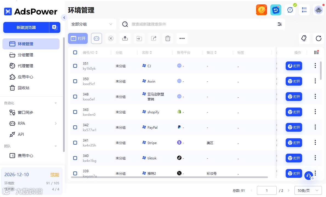The image size is (326, 197).
Task: Open the three-dot menu for row CJ
Action: 315,66
